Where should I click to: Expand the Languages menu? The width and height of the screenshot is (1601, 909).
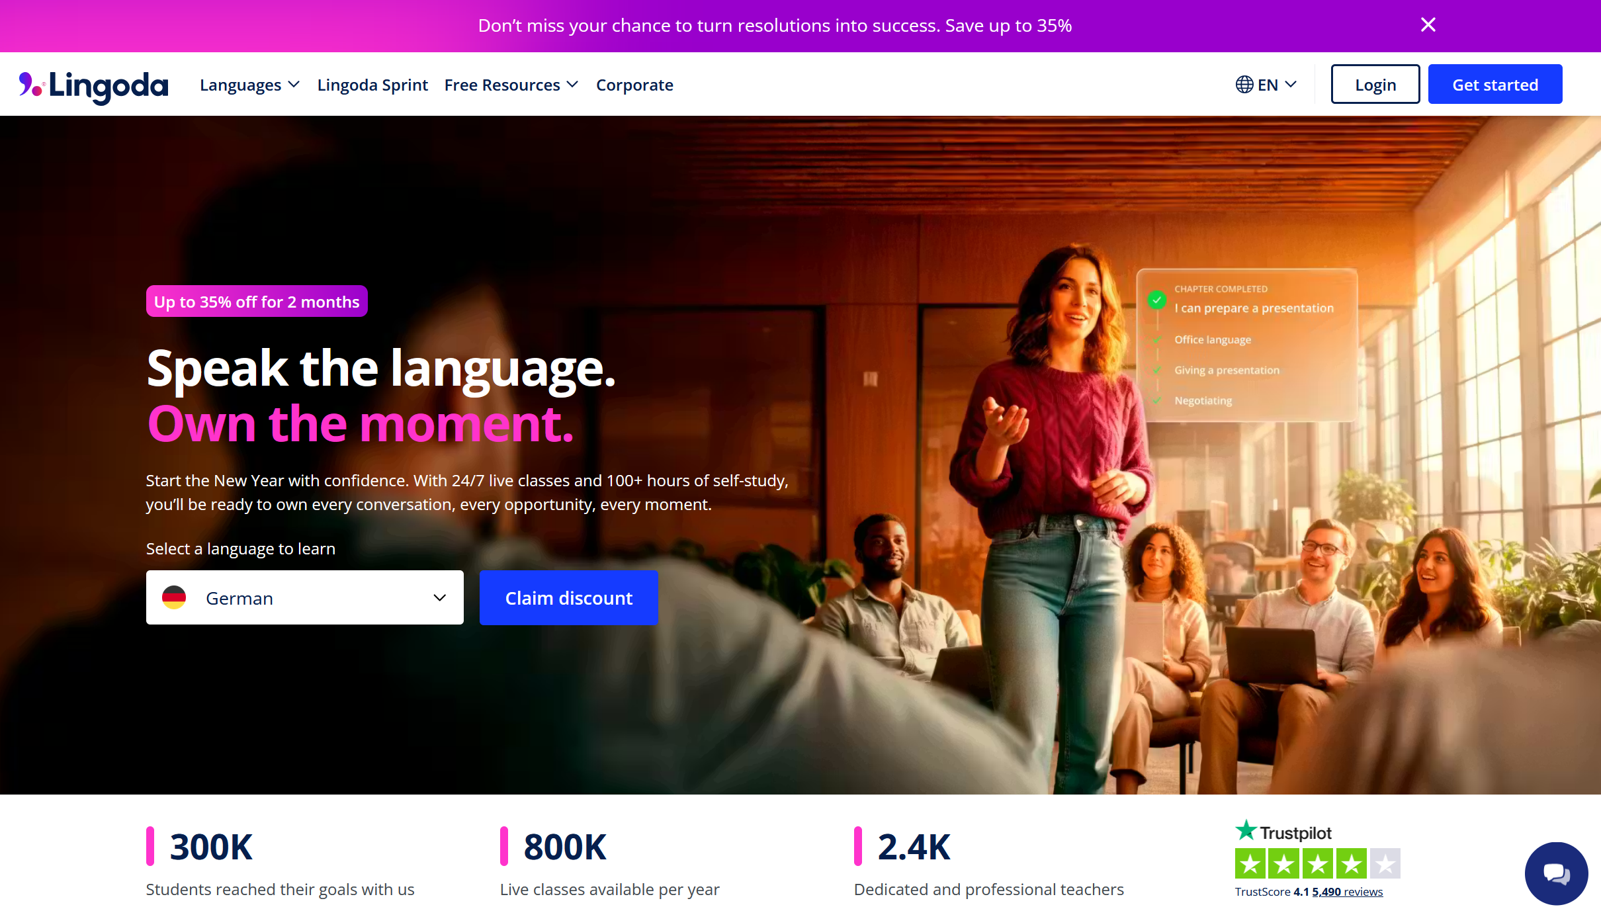[249, 85]
